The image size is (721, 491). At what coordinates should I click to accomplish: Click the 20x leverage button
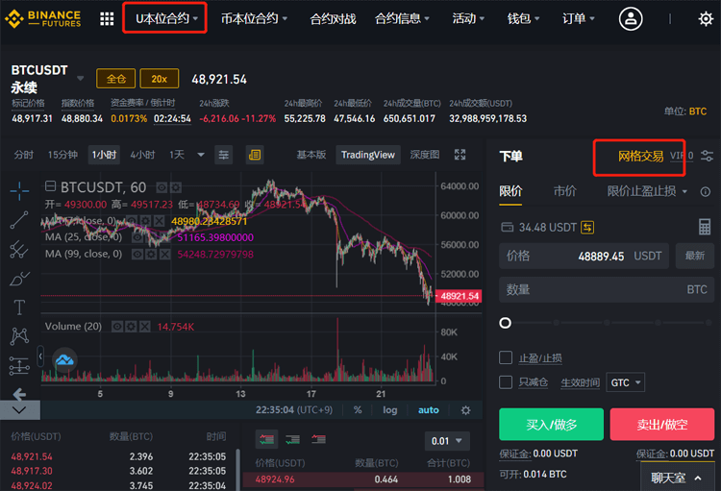click(x=159, y=79)
